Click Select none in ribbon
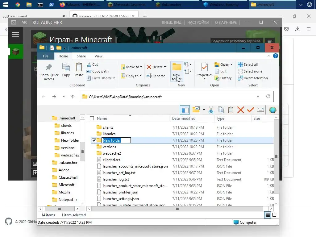The width and height of the screenshot is (316, 237). pyautogui.click(x=250, y=71)
